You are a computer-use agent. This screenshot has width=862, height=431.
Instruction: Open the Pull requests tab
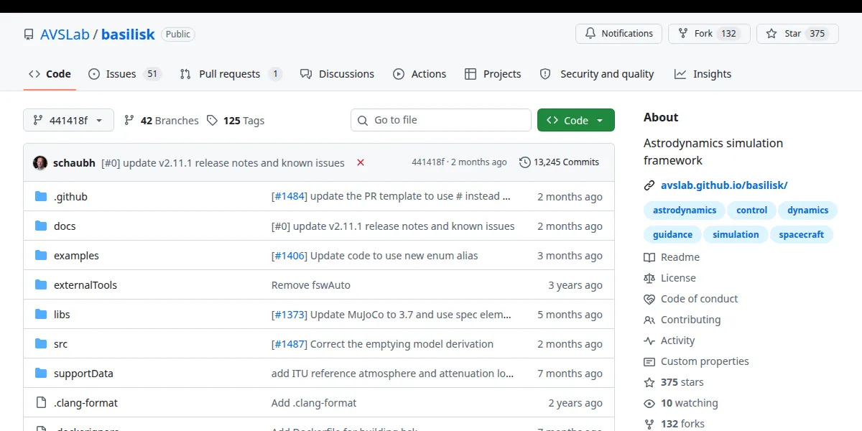(x=230, y=74)
